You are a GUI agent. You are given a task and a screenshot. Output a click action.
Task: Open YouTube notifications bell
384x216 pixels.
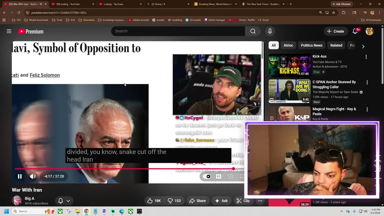pos(355,31)
